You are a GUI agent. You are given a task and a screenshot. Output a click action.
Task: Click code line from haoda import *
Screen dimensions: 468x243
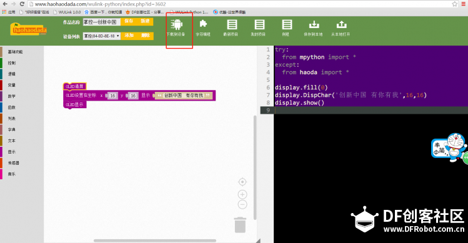pos(316,72)
